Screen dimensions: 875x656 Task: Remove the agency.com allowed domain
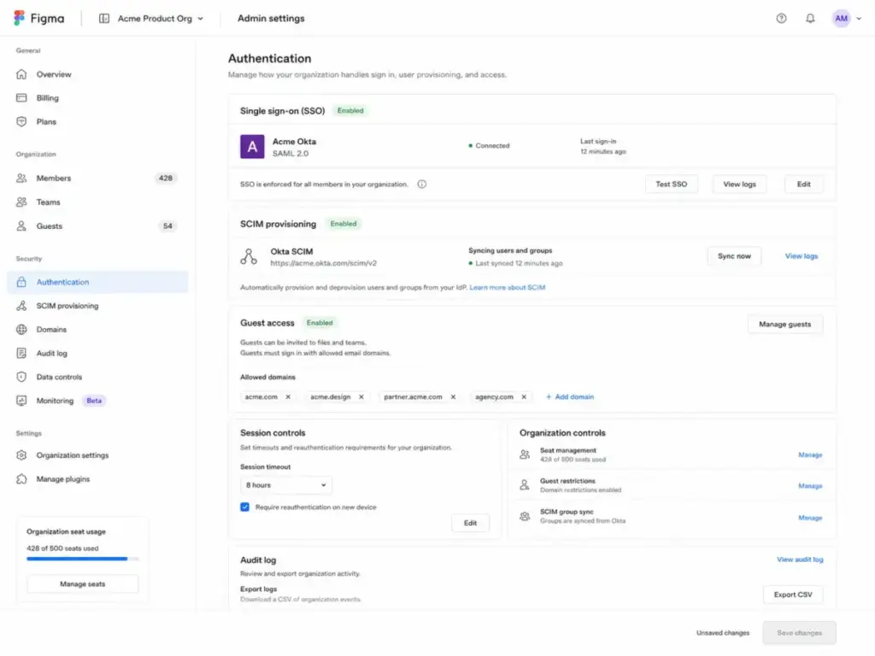pos(524,396)
